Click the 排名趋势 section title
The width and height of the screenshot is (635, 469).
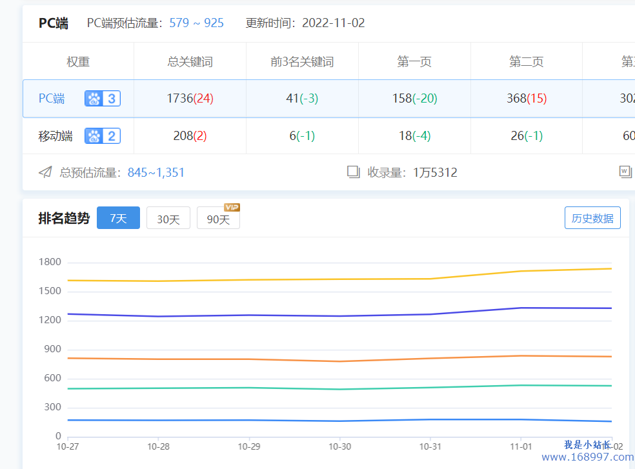click(x=64, y=218)
